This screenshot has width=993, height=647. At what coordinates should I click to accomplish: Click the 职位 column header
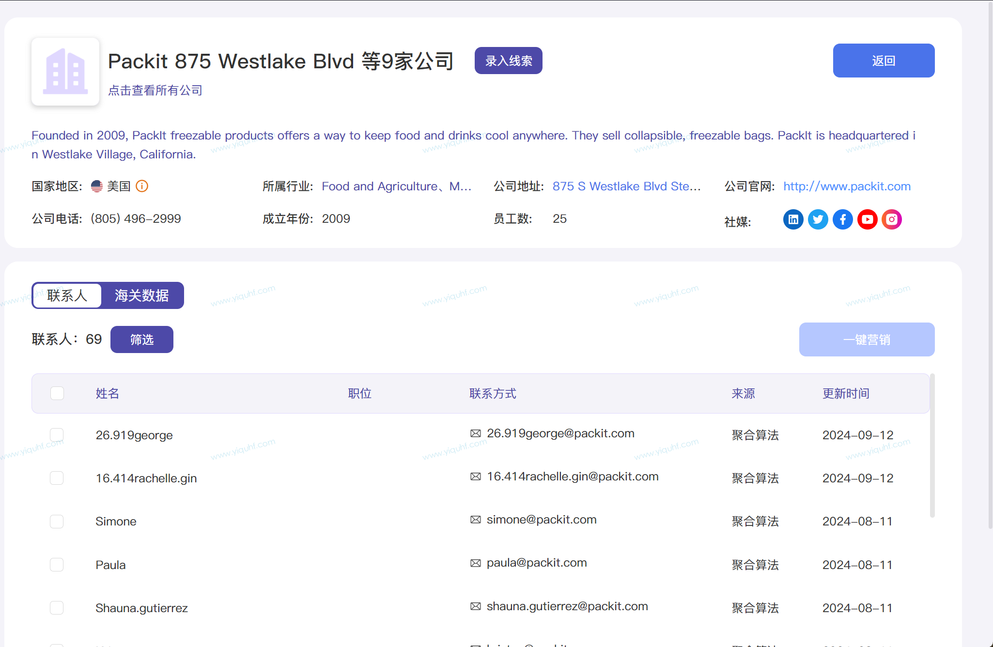tap(360, 393)
